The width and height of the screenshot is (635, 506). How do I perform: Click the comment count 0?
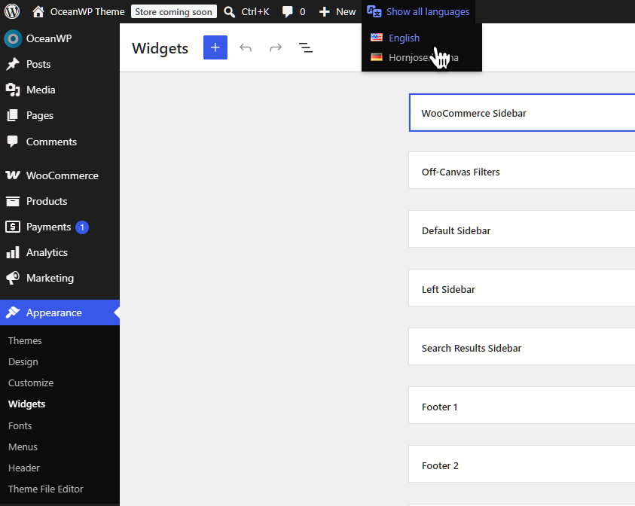(303, 12)
